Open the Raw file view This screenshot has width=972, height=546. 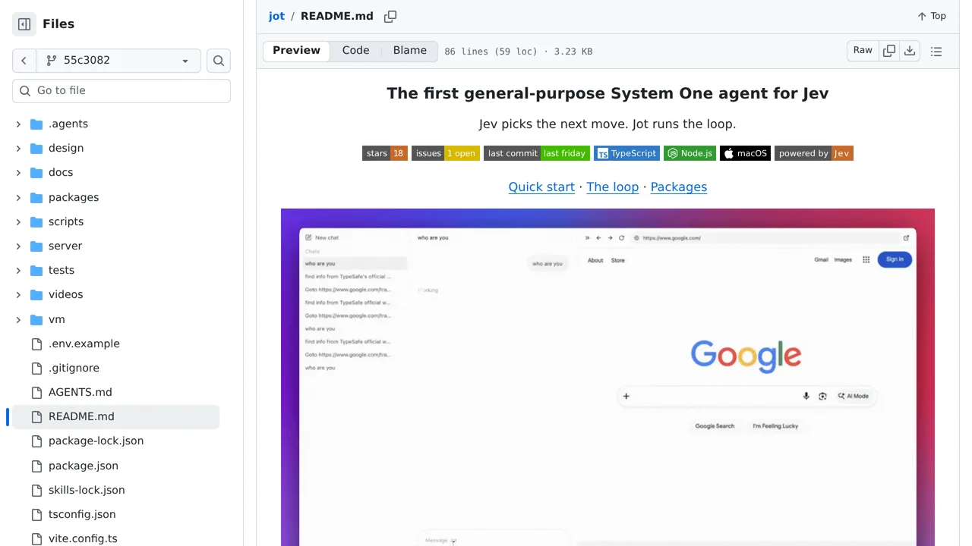863,51
